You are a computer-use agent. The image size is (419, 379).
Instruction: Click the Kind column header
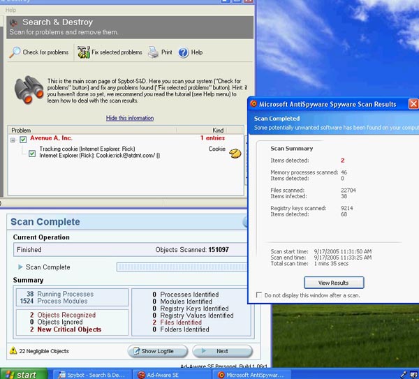coord(202,130)
